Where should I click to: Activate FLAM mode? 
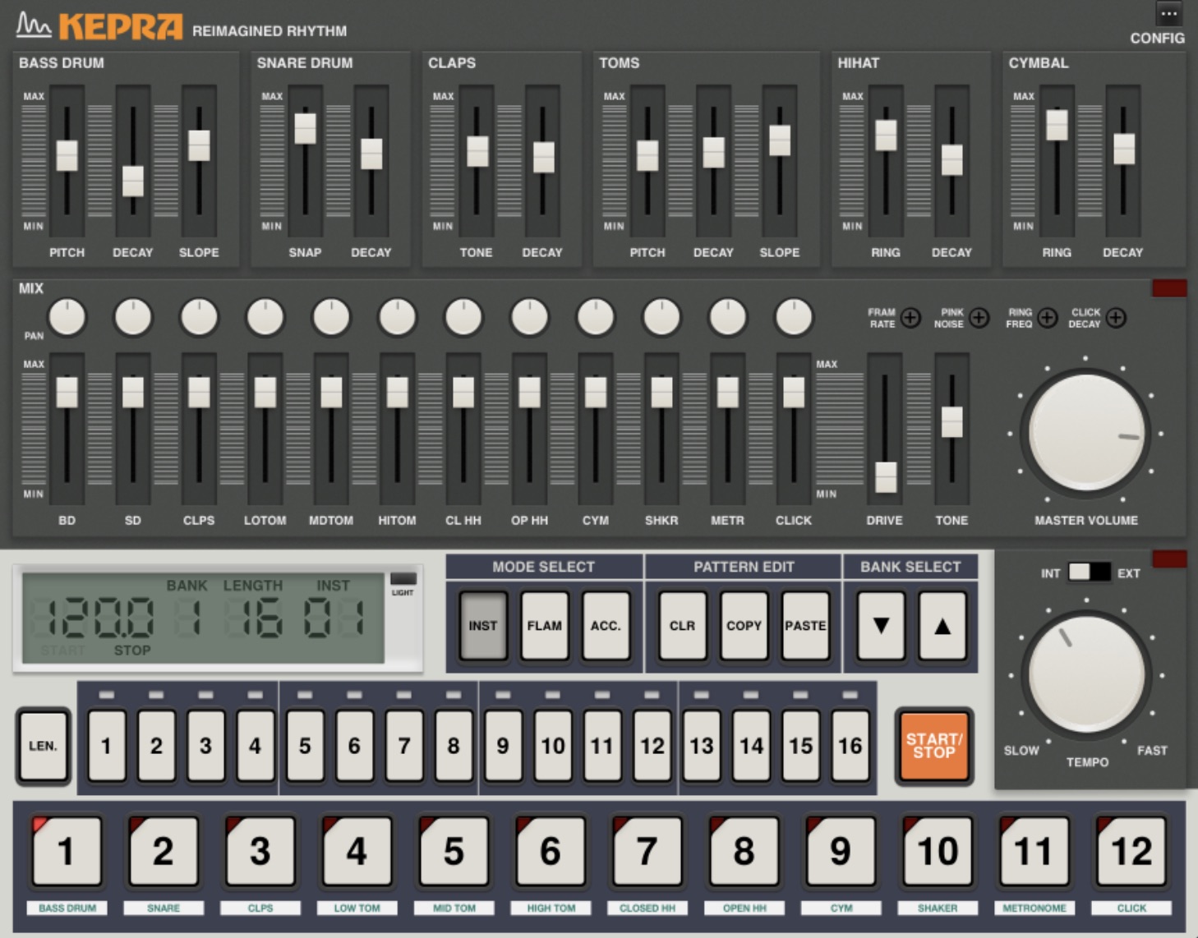544,626
